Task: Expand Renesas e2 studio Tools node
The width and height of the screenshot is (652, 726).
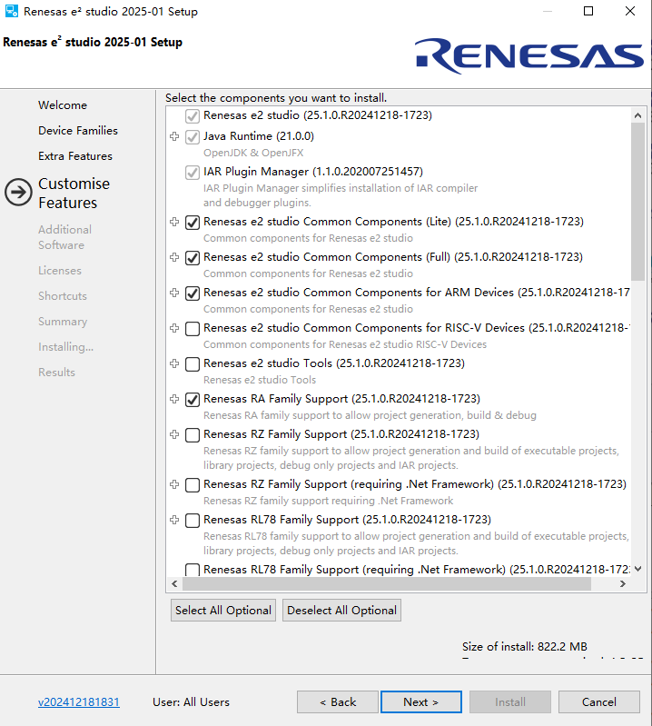Action: pos(174,363)
